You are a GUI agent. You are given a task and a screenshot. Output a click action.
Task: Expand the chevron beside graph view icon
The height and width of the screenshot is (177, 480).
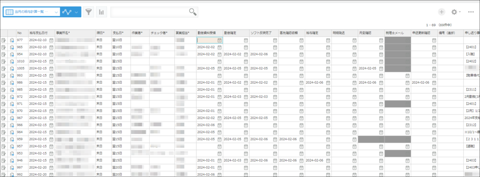[x=76, y=12]
